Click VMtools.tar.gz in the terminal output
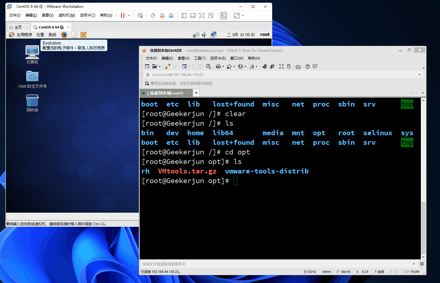This screenshot has width=440, height=283. tap(187, 171)
